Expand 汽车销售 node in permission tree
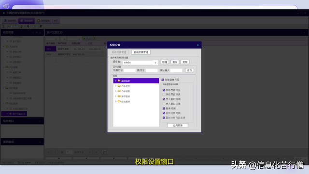The width and height of the screenshot is (309, 174). (116, 91)
